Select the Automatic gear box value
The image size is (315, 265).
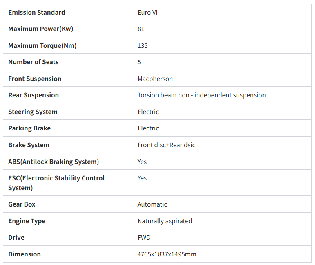tap(152, 204)
